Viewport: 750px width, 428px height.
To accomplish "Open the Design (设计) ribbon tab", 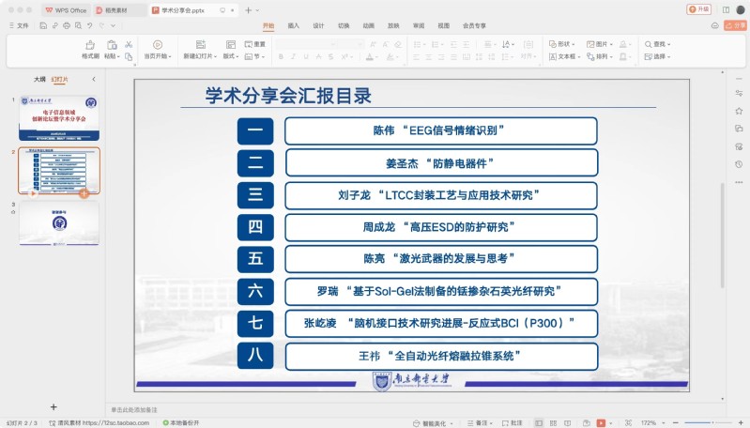I will click(319, 25).
